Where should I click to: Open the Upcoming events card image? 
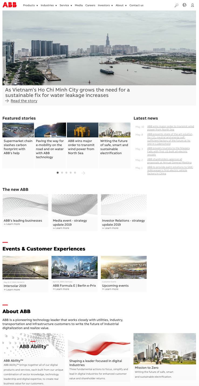(x=124, y=267)
